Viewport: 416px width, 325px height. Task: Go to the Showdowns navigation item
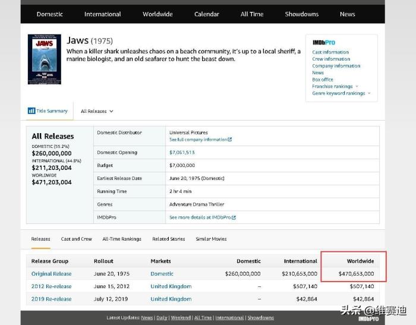pos(302,14)
